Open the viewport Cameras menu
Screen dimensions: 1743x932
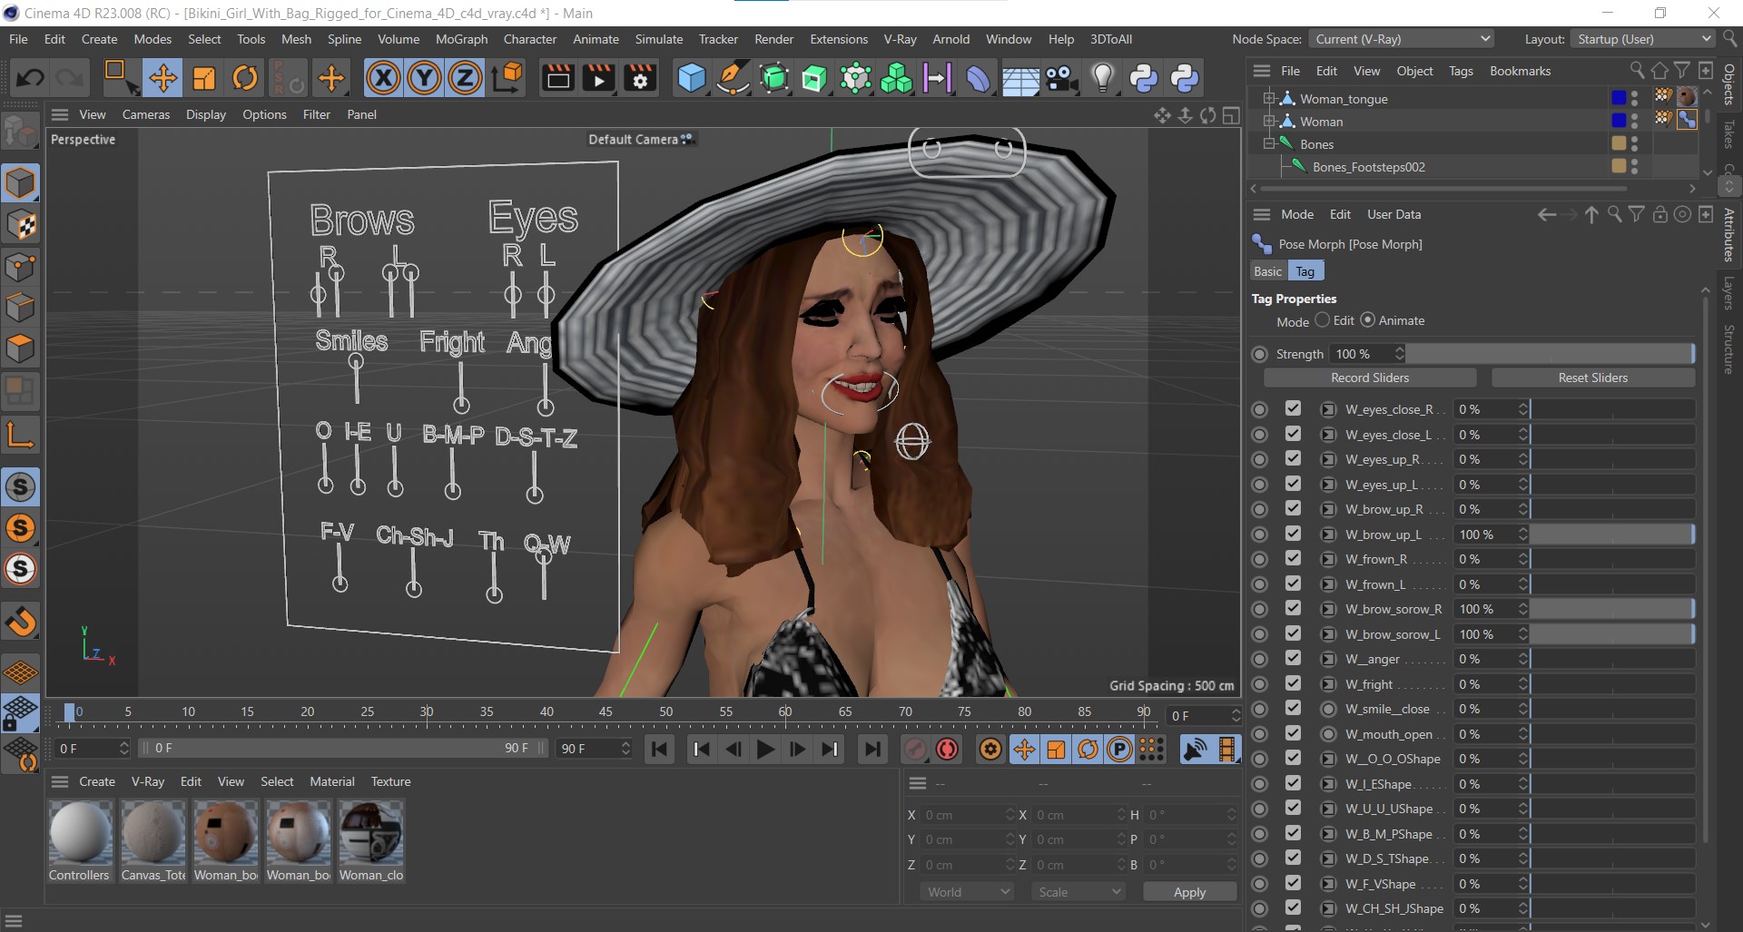pos(146,114)
